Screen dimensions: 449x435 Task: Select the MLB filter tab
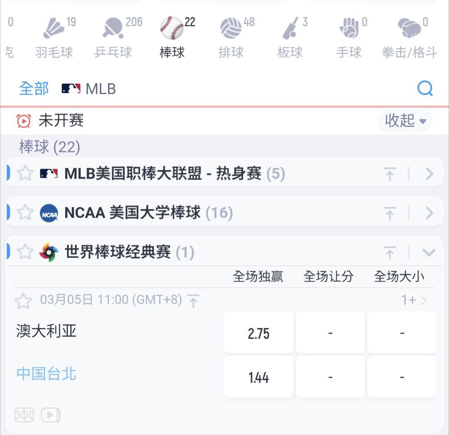click(x=89, y=89)
